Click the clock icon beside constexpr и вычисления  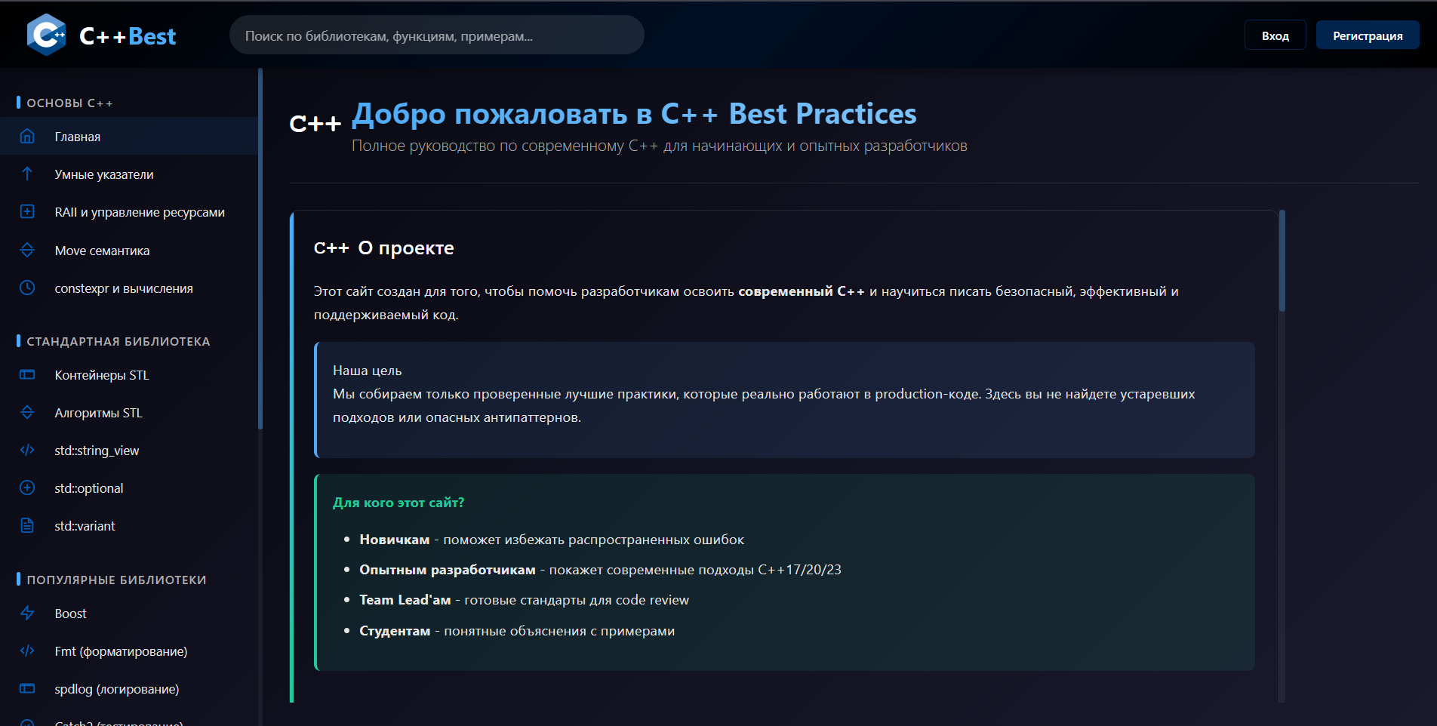[27, 288]
